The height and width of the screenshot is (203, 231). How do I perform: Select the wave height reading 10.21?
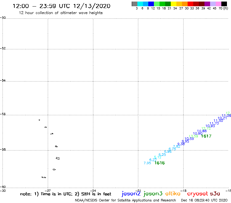pos(222,118)
